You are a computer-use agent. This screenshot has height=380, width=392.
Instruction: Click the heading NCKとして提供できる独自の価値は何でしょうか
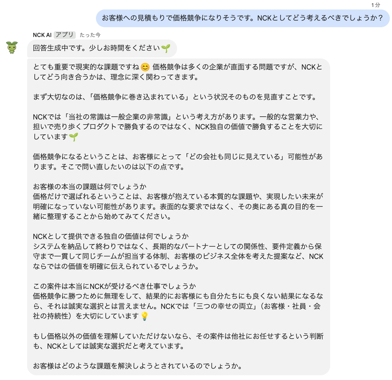[111, 236]
